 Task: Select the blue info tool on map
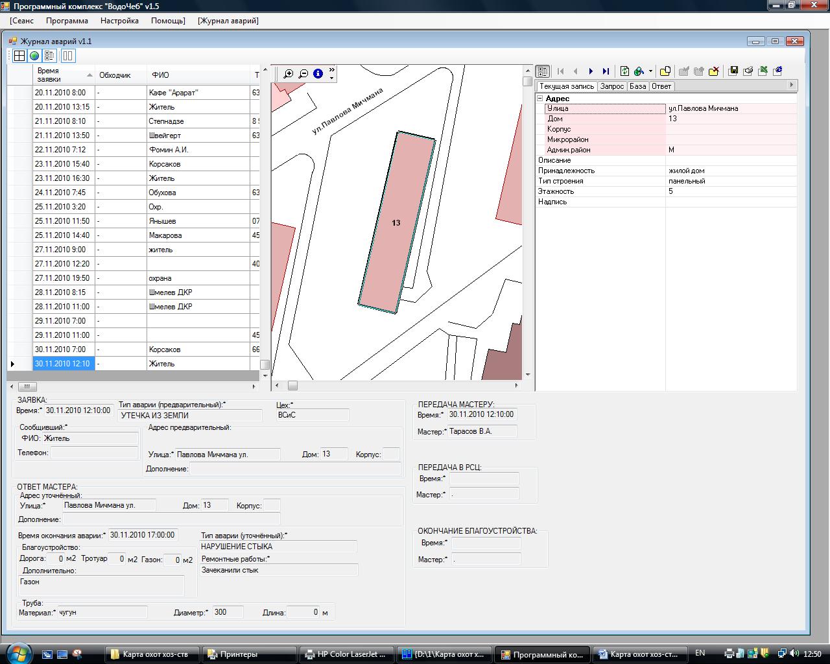point(318,74)
